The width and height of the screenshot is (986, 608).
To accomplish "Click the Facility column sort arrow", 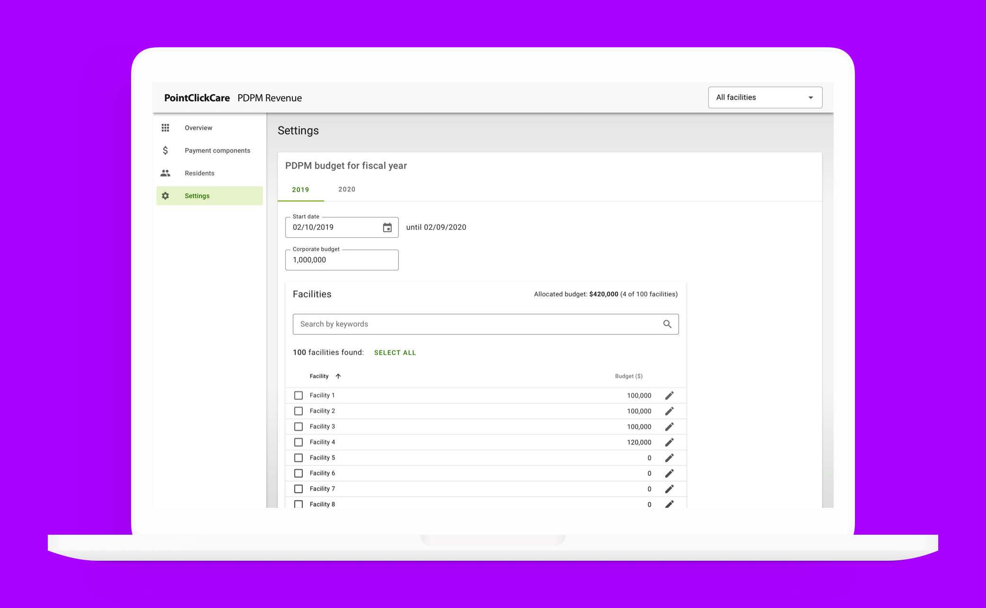I will point(338,376).
